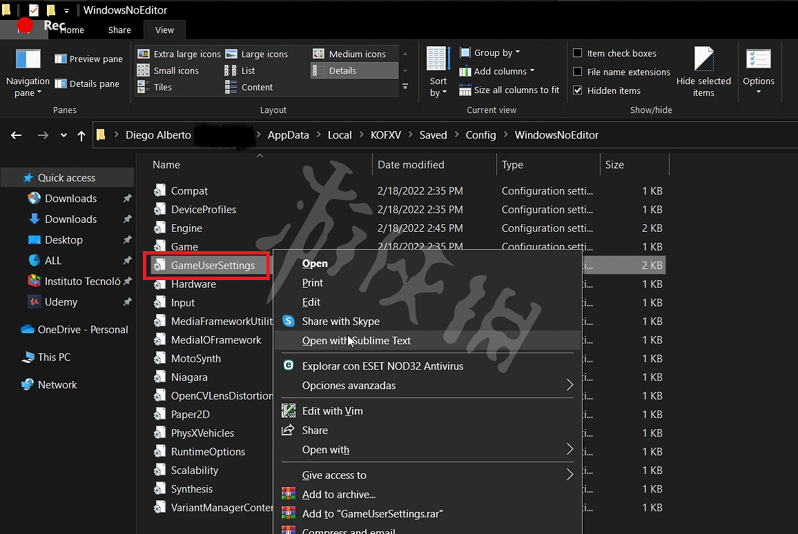Expand the Group by dropdown
Image resolution: width=798 pixels, height=534 pixels.
point(490,53)
